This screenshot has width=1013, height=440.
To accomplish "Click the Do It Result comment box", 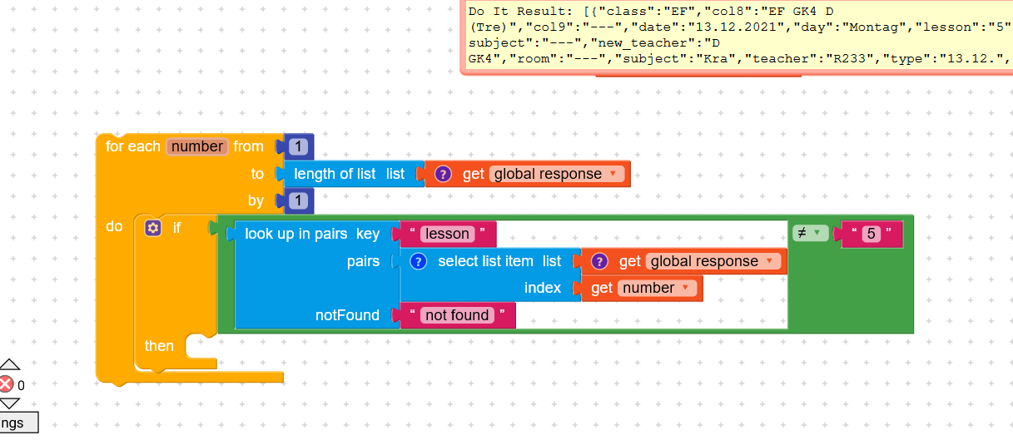I will (x=737, y=37).
